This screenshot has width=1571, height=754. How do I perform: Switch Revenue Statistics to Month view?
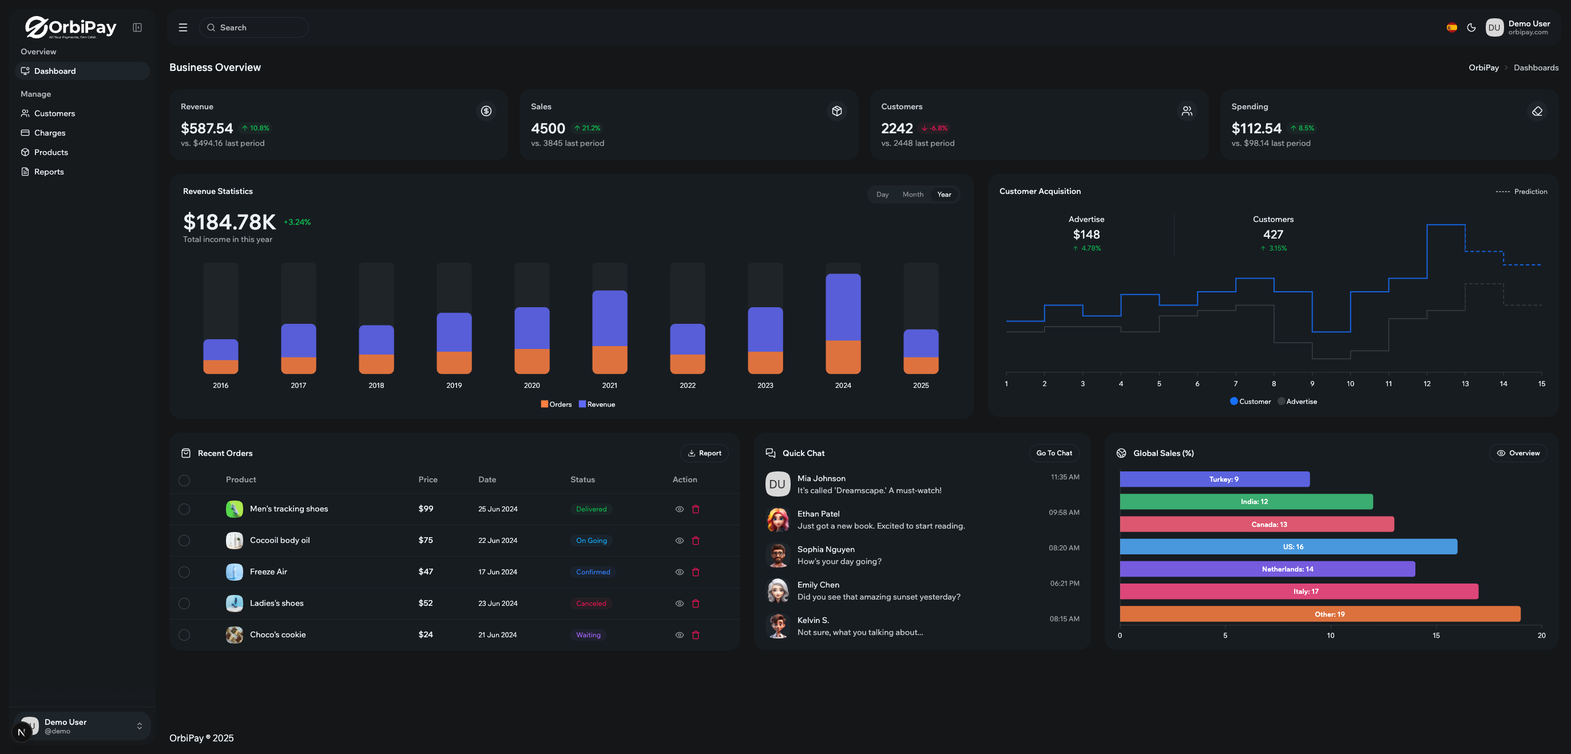(913, 194)
